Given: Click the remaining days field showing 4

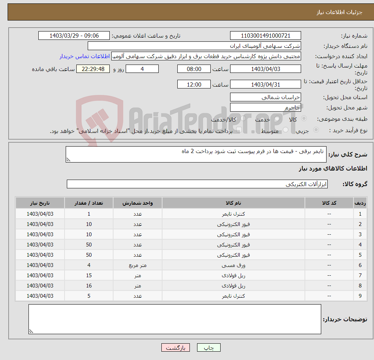Looking at the screenshot, I should [142, 69].
